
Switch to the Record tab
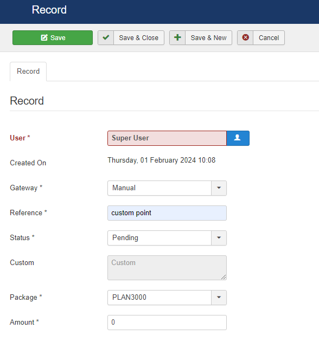[x=28, y=71]
